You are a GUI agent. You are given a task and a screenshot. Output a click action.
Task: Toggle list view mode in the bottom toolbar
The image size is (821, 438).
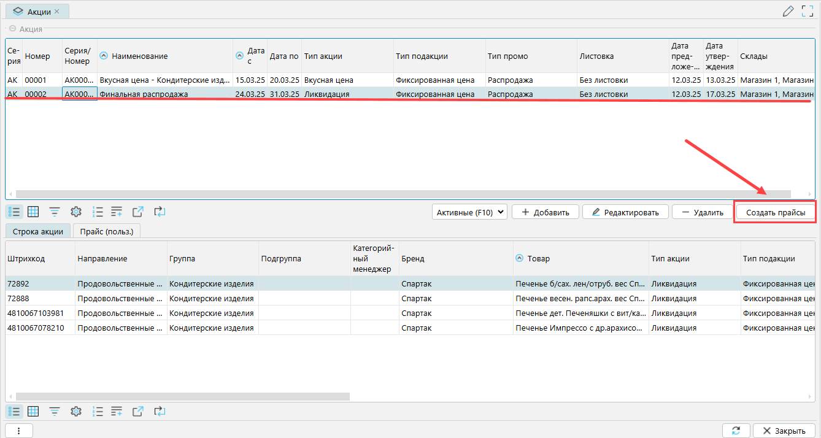coord(14,411)
